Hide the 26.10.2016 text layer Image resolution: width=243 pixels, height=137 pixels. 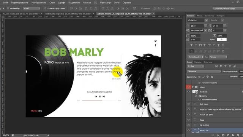pyautogui.click(x=188, y=125)
